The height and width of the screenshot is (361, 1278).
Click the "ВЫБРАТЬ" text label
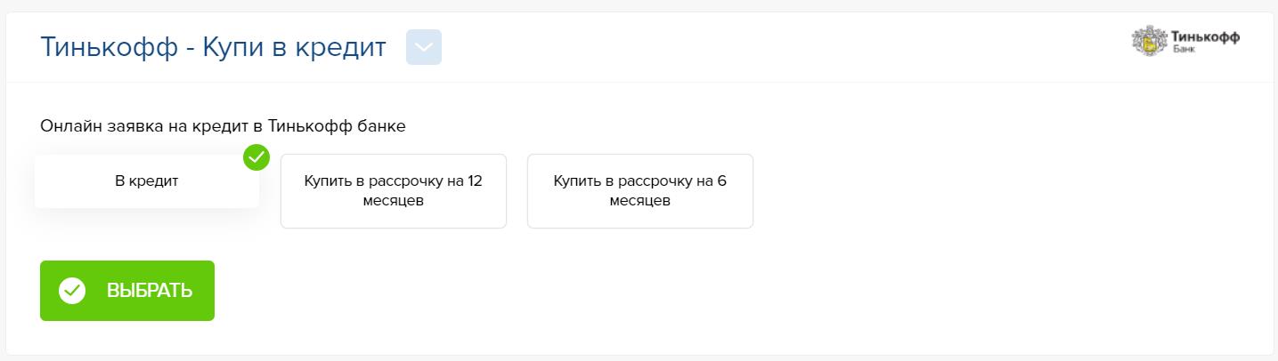pyautogui.click(x=149, y=291)
